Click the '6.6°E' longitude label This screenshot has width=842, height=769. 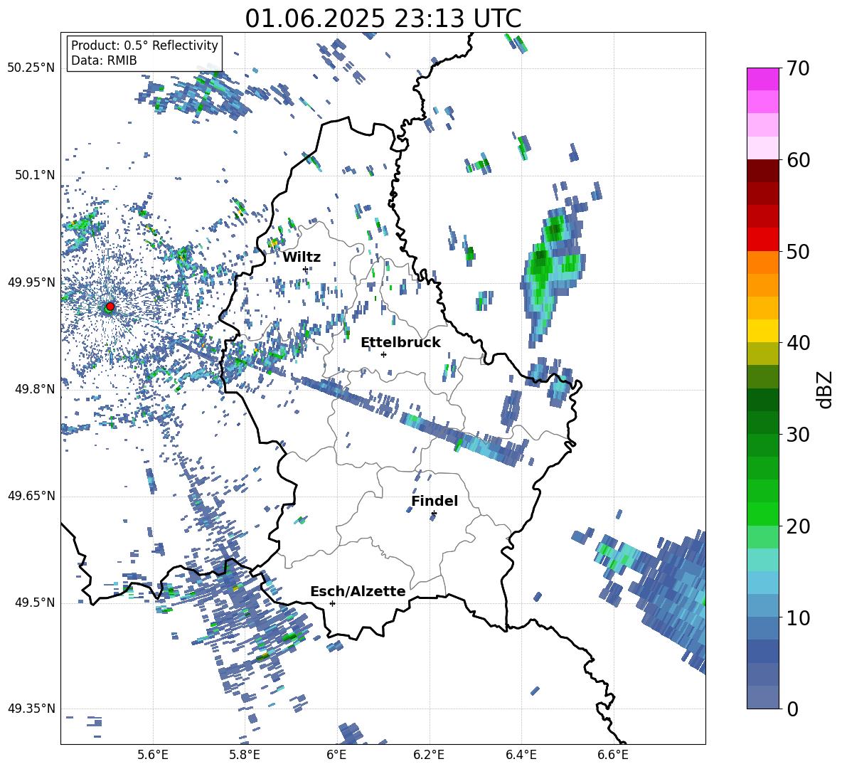(x=613, y=755)
